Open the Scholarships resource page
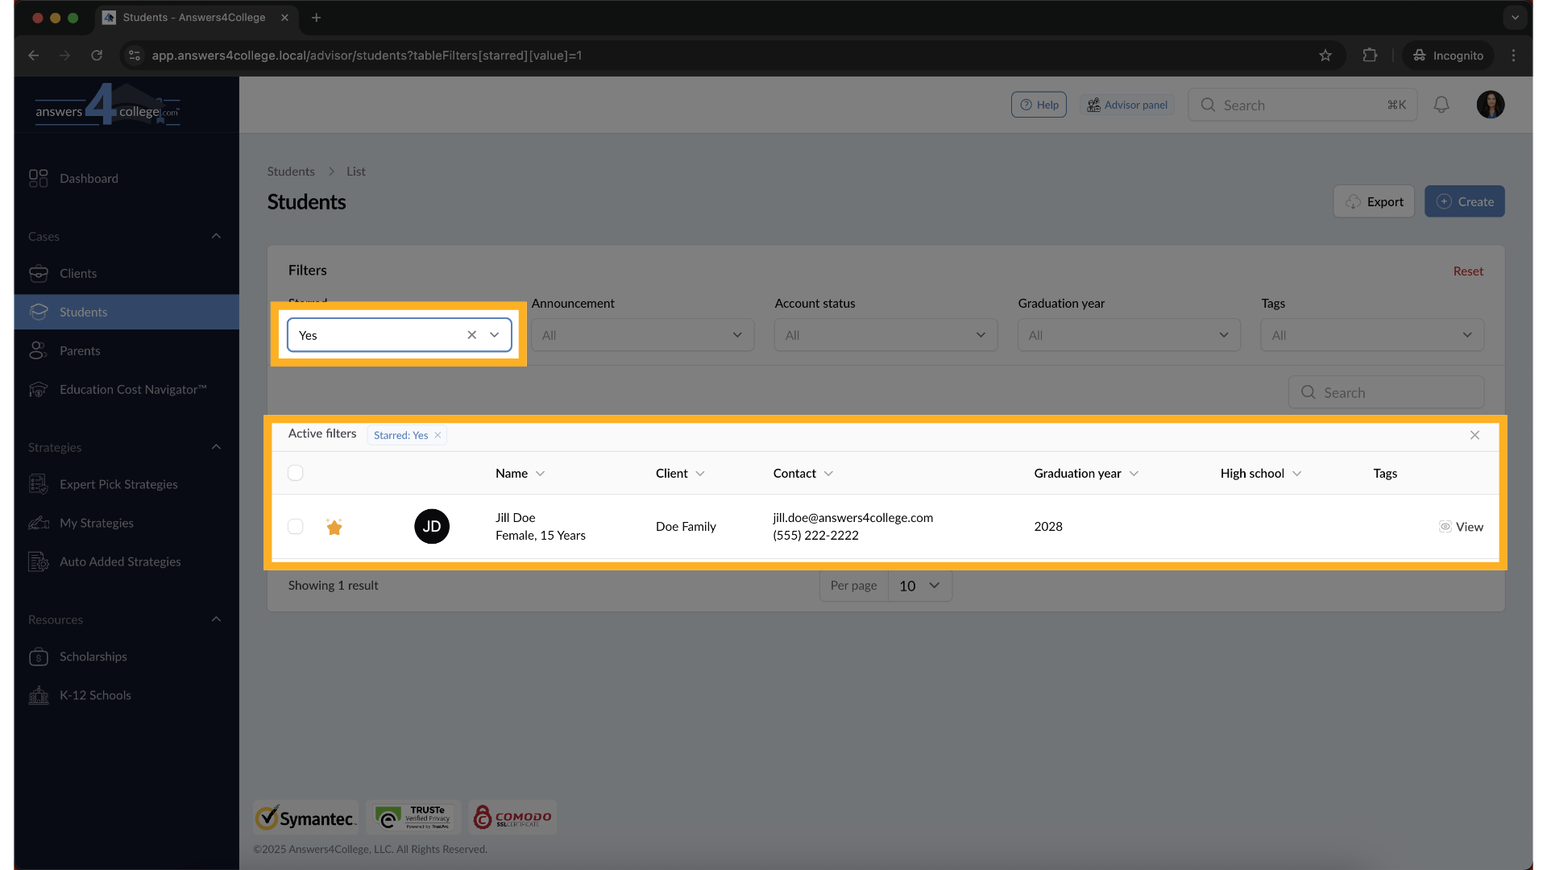The width and height of the screenshot is (1547, 870). (93, 657)
